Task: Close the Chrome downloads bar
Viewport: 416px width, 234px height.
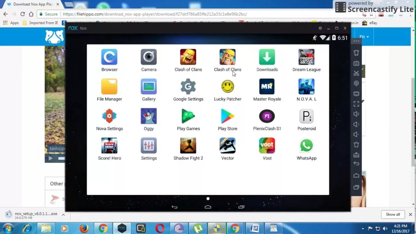Action: pos(410,214)
